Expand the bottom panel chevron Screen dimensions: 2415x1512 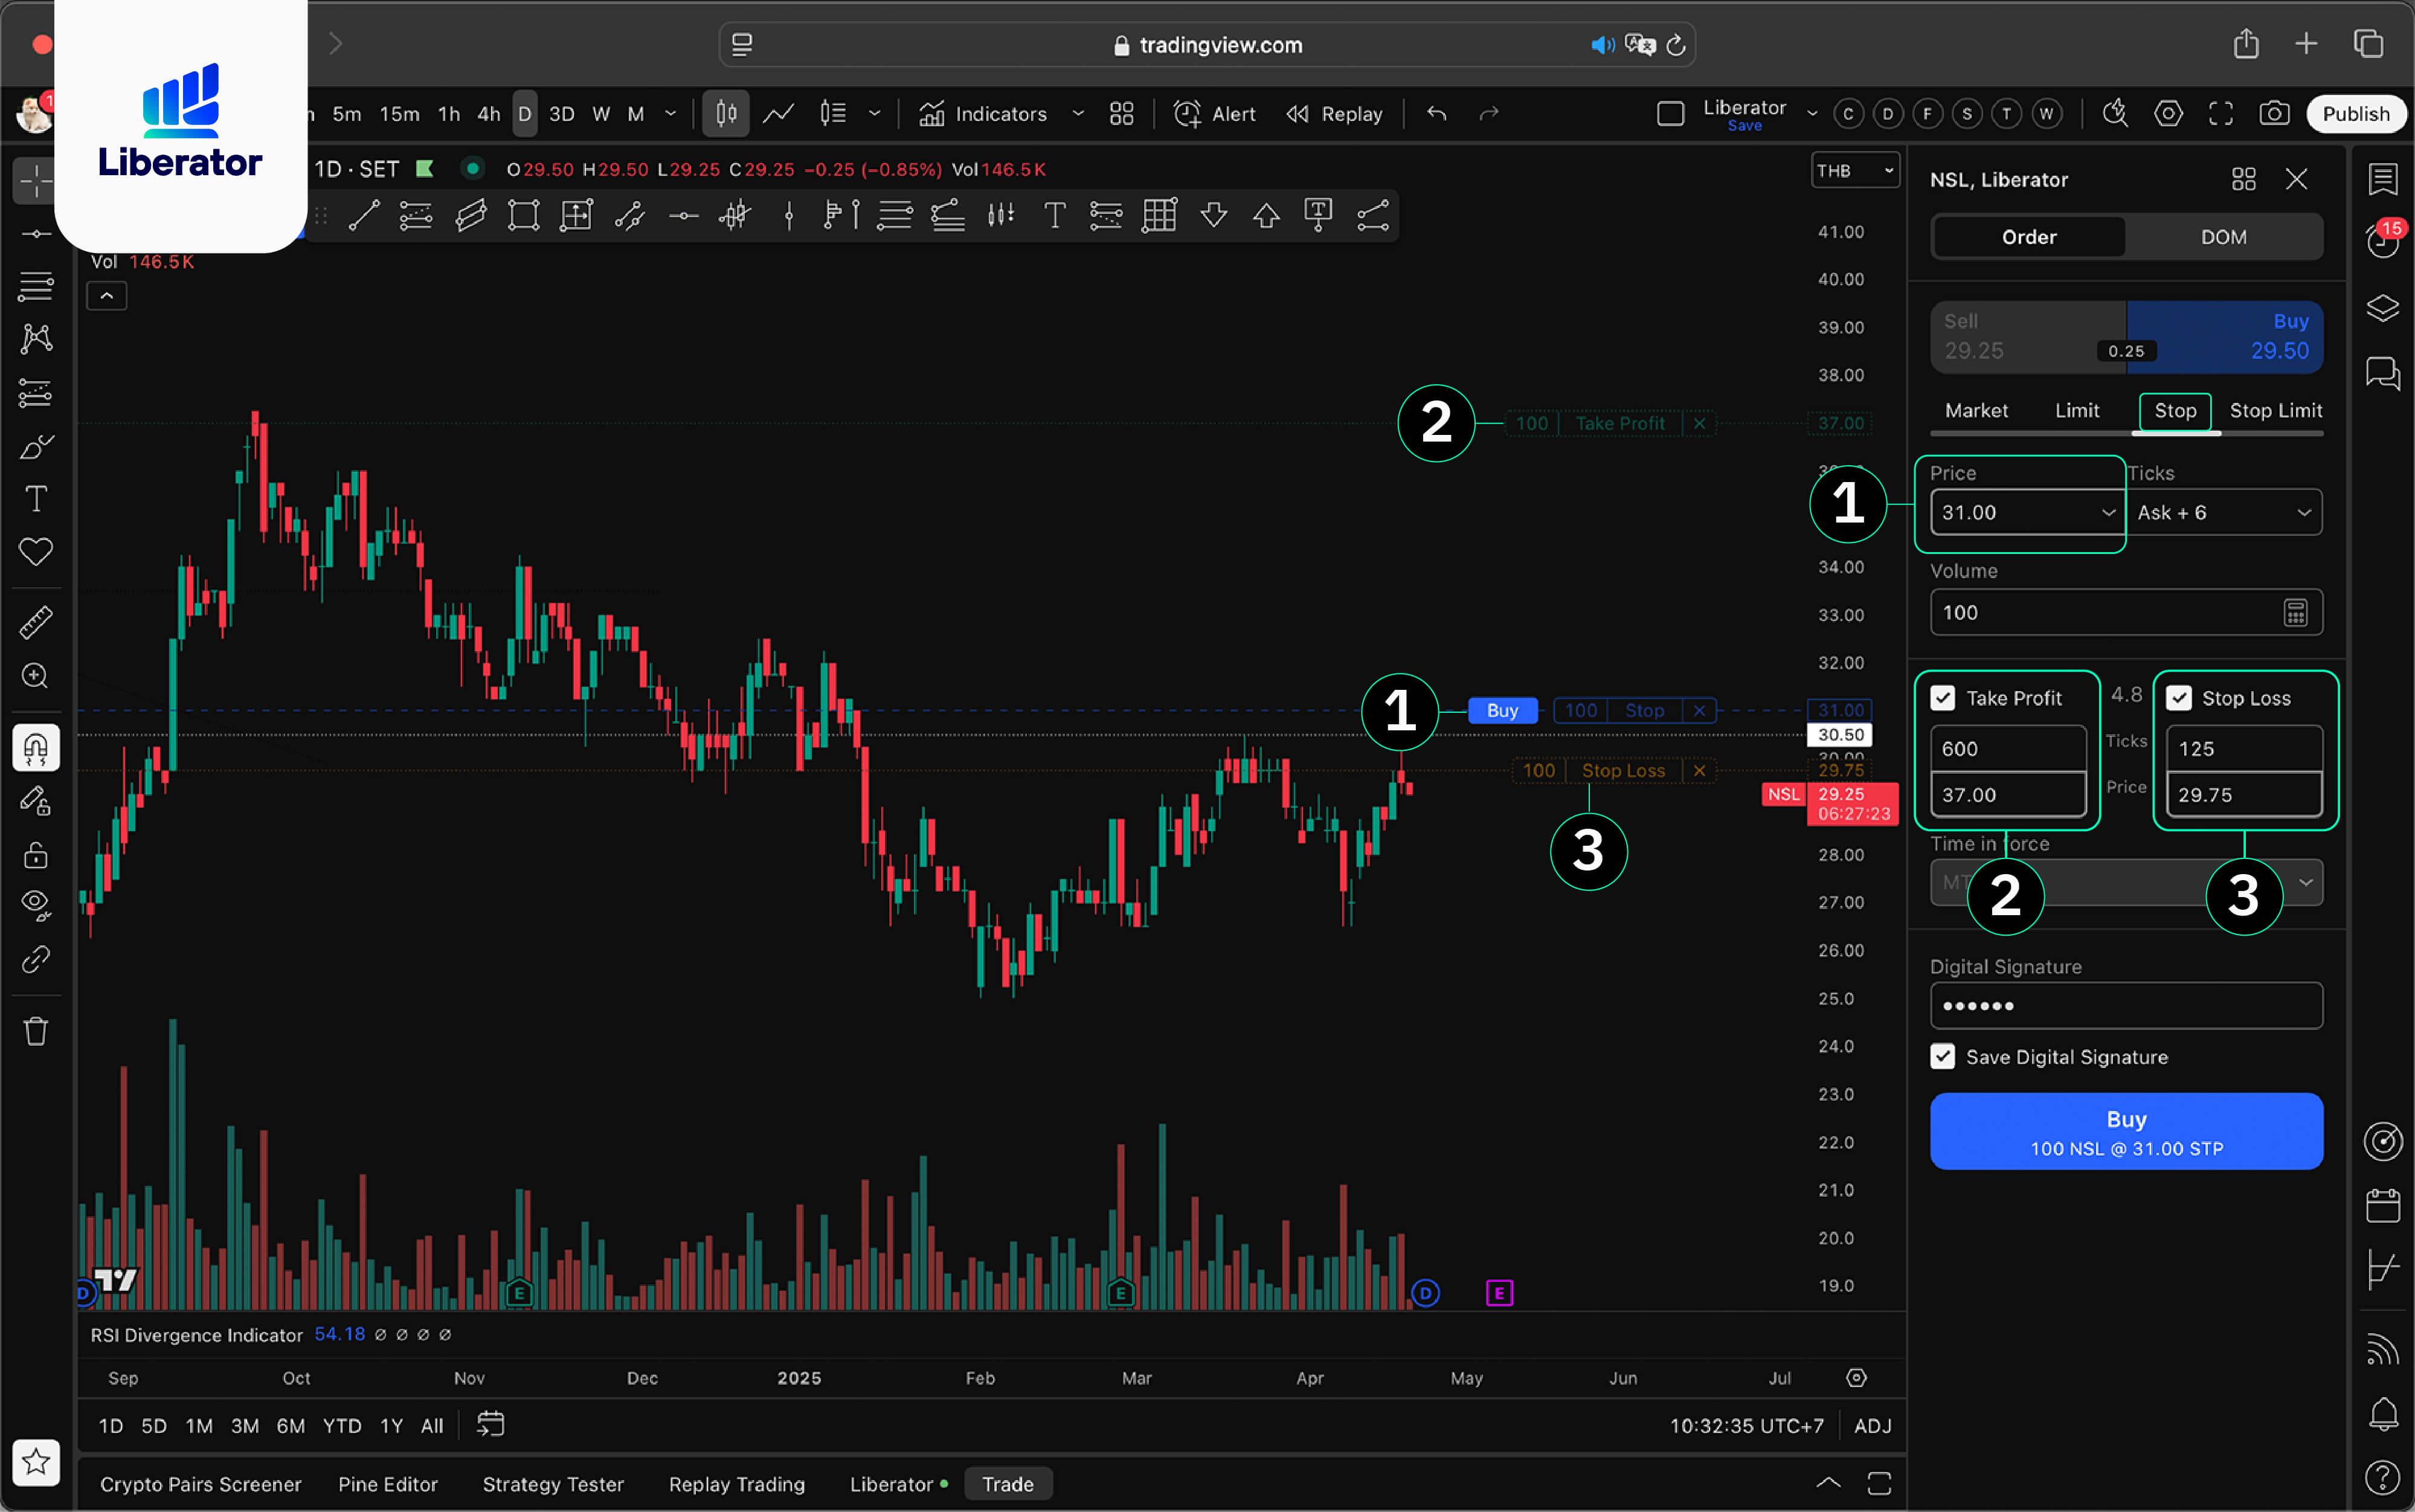point(1827,1482)
